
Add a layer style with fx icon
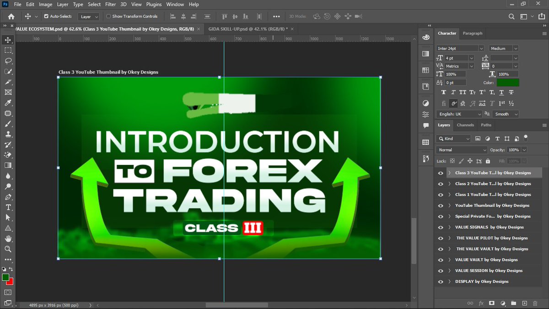(481, 303)
